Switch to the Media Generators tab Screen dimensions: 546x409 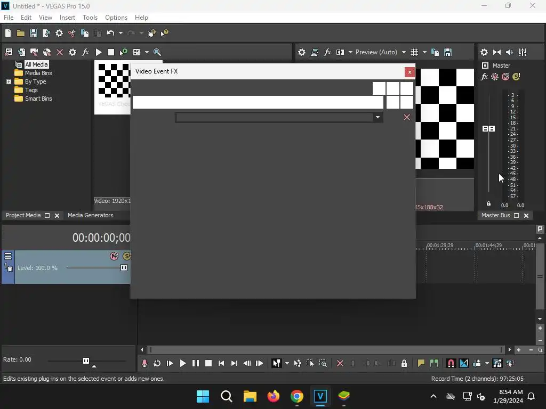click(x=91, y=215)
